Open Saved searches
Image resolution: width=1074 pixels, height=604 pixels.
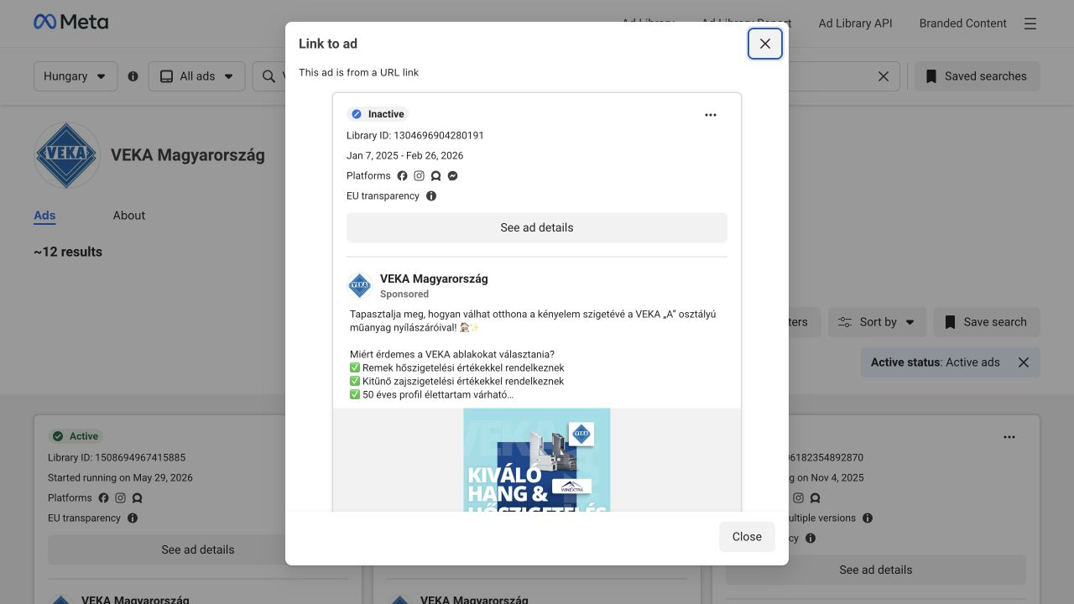point(977,76)
